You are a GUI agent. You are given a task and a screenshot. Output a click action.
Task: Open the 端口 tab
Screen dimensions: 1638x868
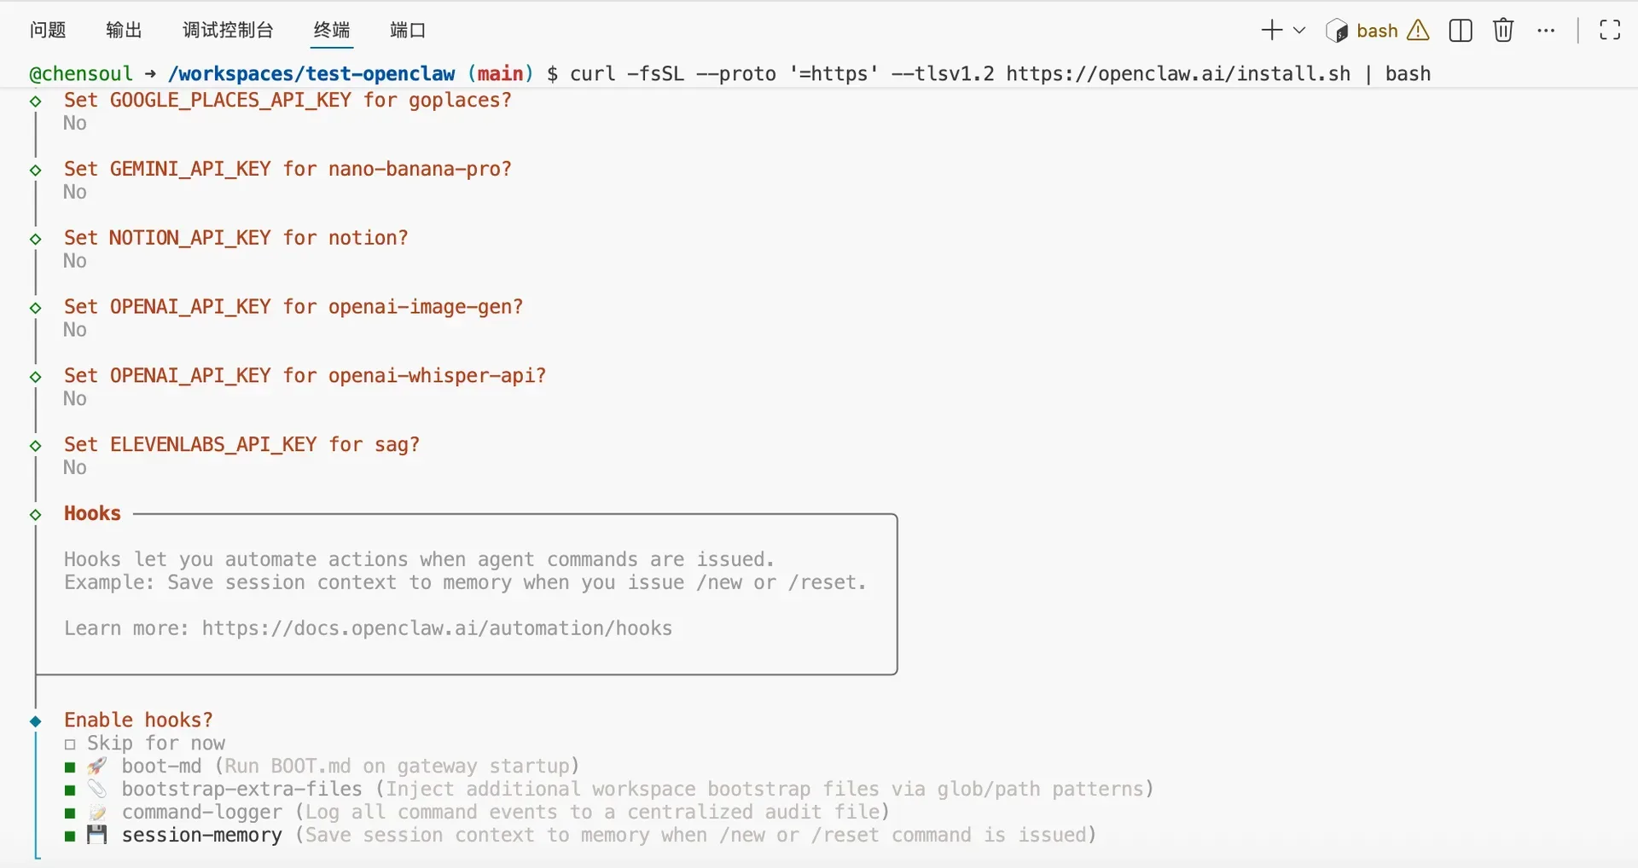[x=408, y=30]
